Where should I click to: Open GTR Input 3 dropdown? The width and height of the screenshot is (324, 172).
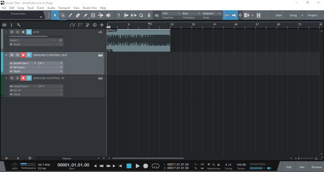(33, 40)
